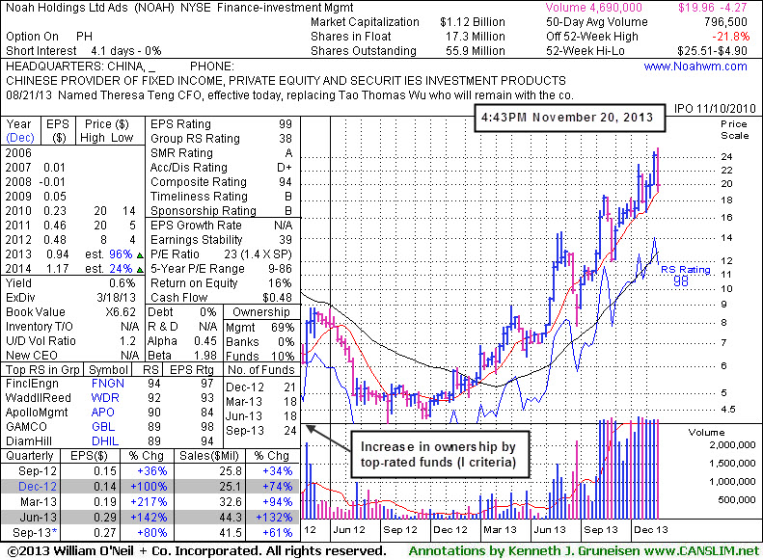Click the Sep-12 sales value 25.8
The width and height of the screenshot is (763, 560).
[x=231, y=471]
